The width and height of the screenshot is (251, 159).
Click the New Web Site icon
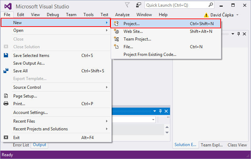coord(116,31)
